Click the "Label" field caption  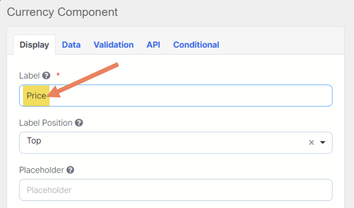click(29, 76)
